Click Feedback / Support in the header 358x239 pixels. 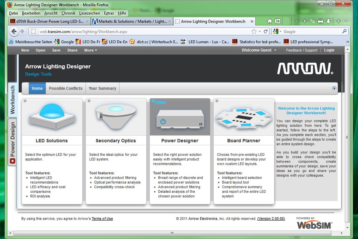coord(301,50)
